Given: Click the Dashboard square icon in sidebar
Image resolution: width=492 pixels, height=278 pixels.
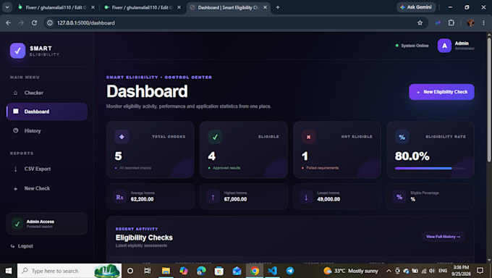Looking at the screenshot, I should coord(16,111).
